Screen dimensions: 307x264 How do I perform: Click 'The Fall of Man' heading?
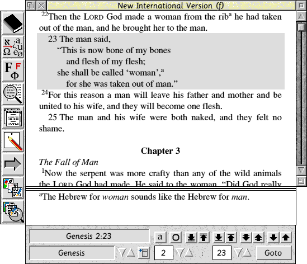click(69, 162)
